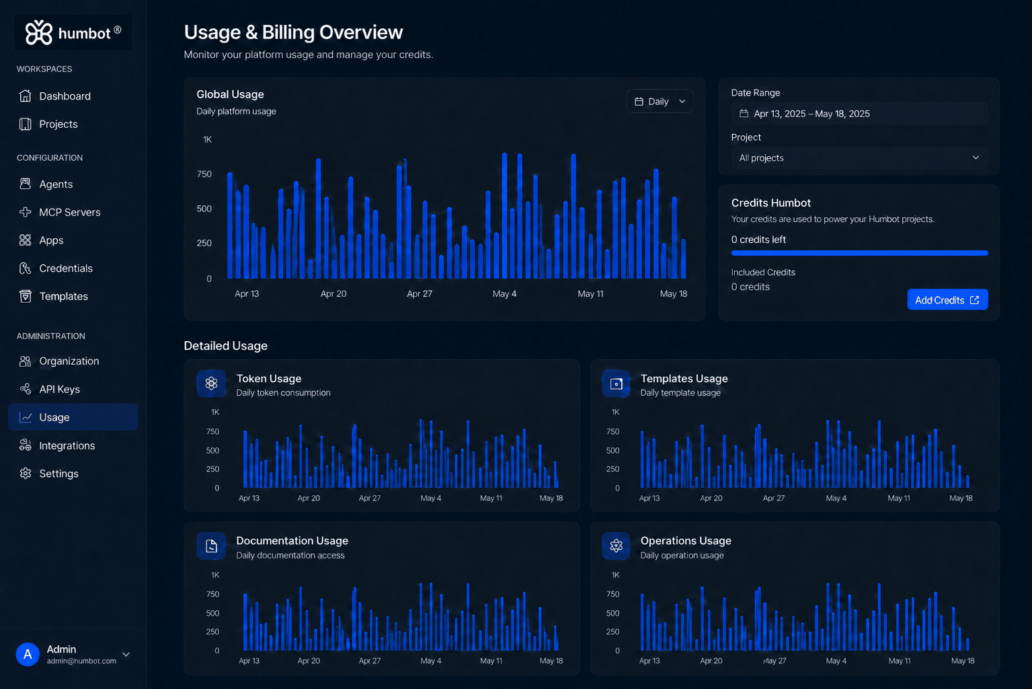Image resolution: width=1032 pixels, height=689 pixels.
Task: Click the API Keys icon
Action: pyautogui.click(x=26, y=389)
